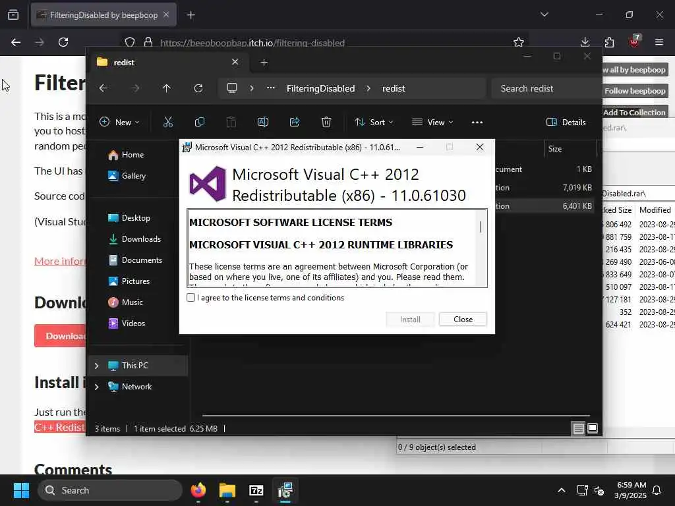Select the file row sized 1 KB

click(x=546, y=169)
